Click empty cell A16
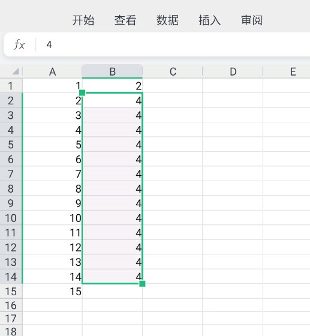Screen dimensions: 310x336 (52, 305)
